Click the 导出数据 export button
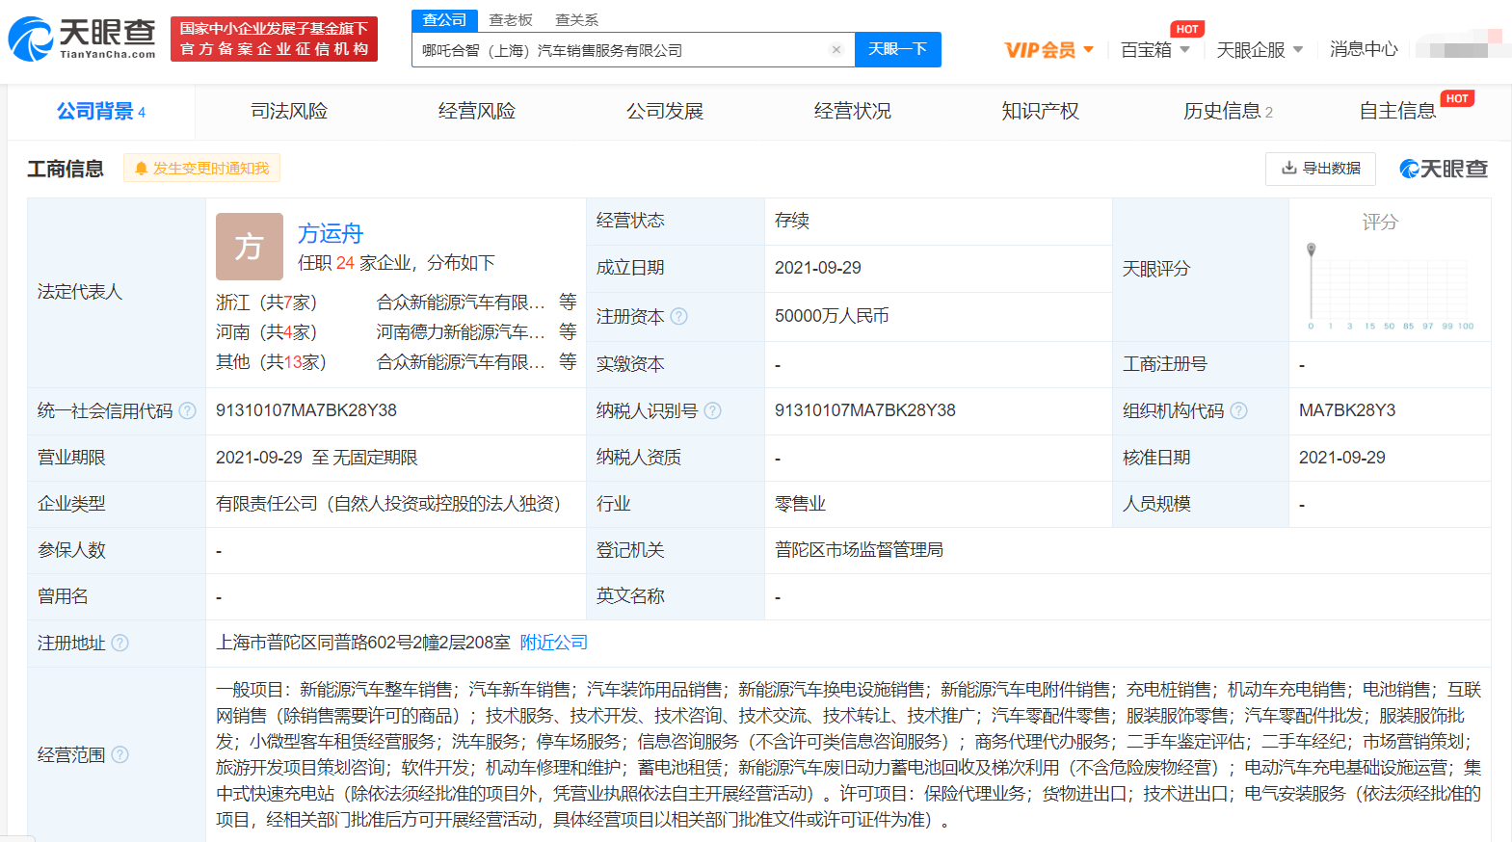The height and width of the screenshot is (842, 1512). [1320, 169]
